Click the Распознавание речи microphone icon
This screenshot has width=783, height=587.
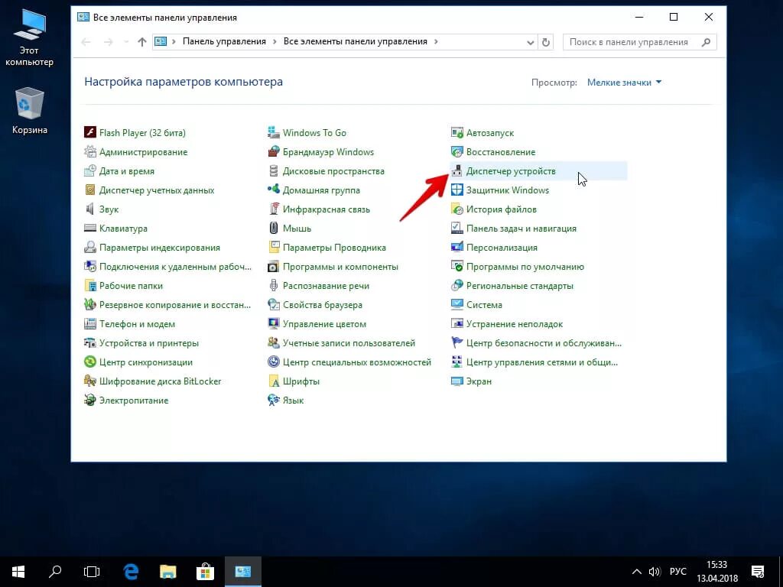[x=274, y=286]
